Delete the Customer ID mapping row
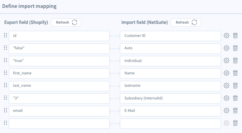 (x=235, y=36)
